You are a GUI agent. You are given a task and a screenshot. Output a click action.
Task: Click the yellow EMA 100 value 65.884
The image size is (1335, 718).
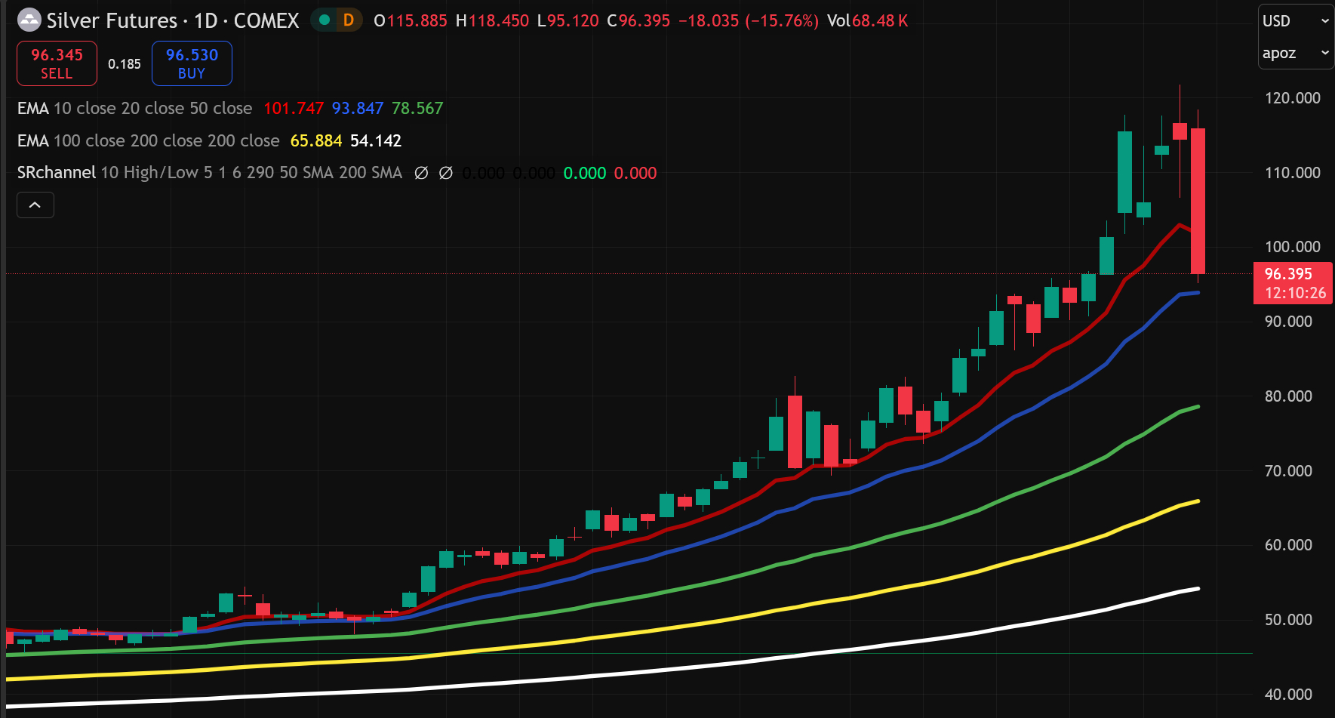tap(315, 141)
